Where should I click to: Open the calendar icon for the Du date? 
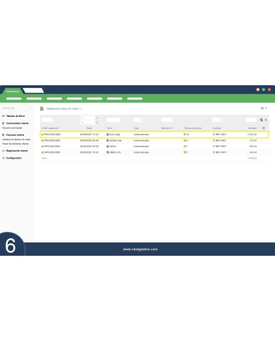point(97,118)
